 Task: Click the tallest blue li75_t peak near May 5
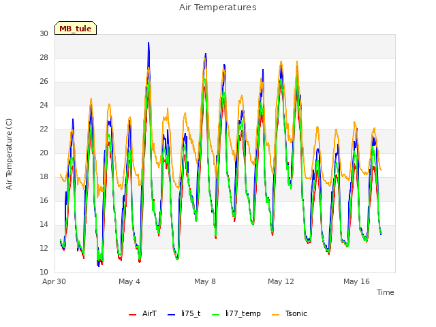pyautogui.click(x=149, y=43)
